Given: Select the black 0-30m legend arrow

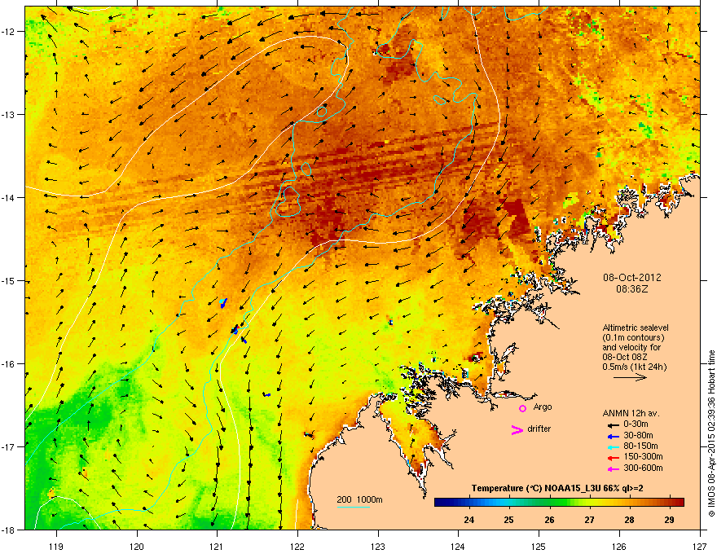Looking at the screenshot, I should 613,425.
